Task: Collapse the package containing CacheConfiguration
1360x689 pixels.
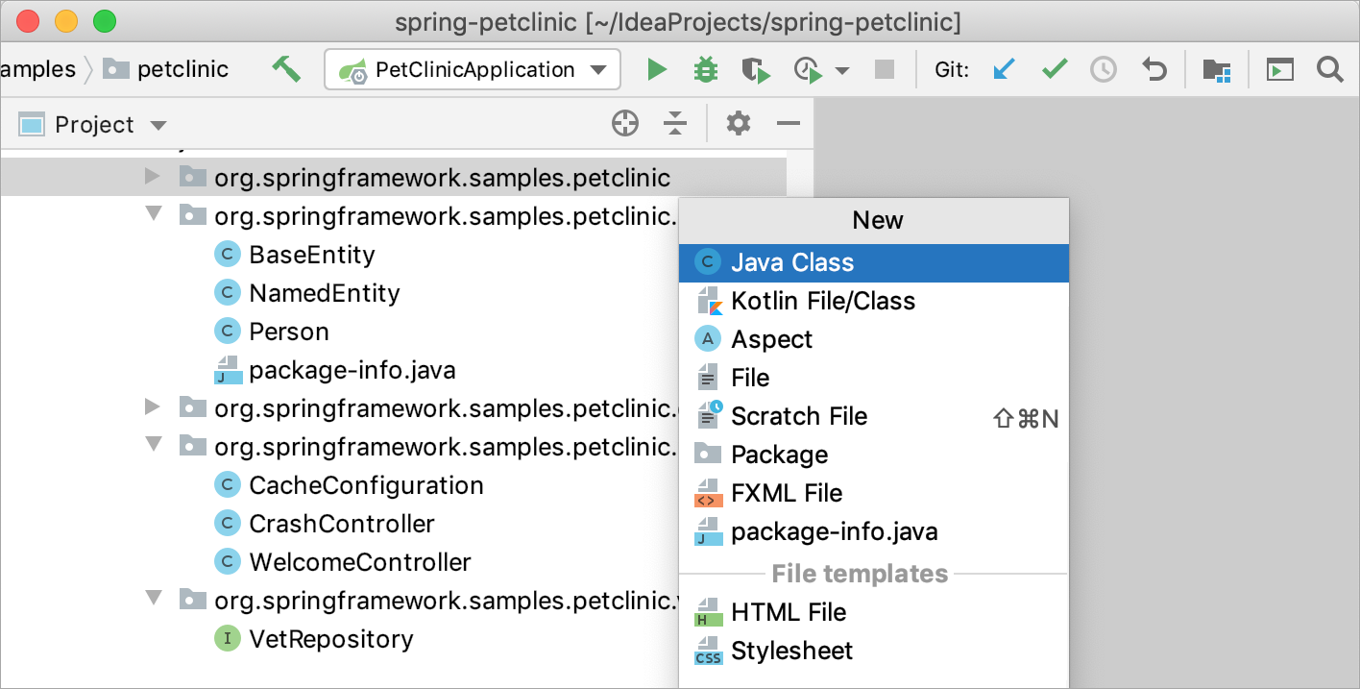Action: click(154, 444)
